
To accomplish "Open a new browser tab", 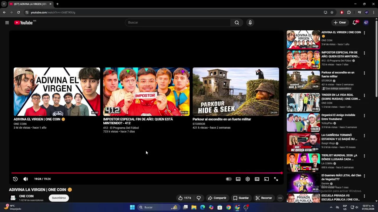I will (57, 4).
